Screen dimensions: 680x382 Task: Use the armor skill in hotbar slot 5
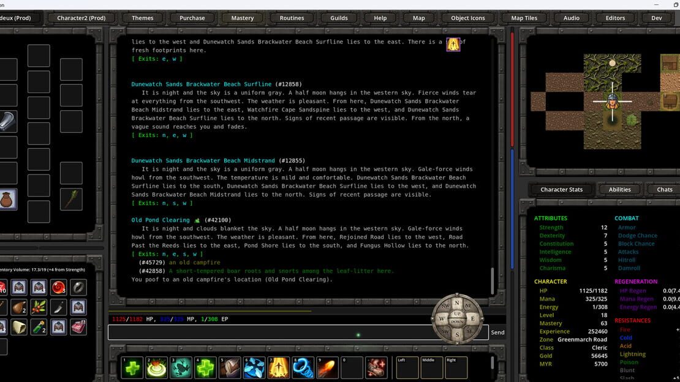click(230, 368)
